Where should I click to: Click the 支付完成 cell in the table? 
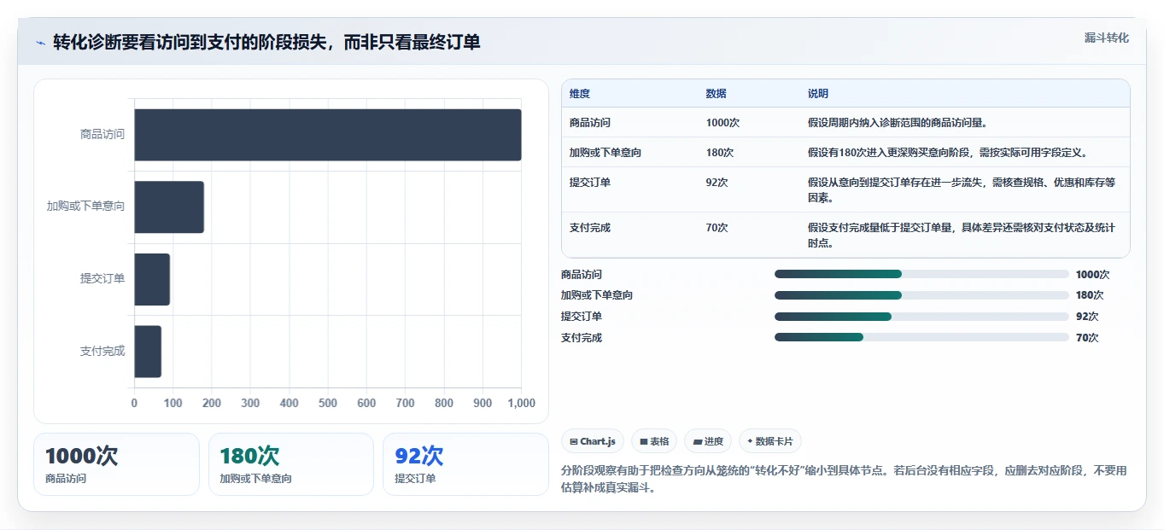(x=590, y=228)
